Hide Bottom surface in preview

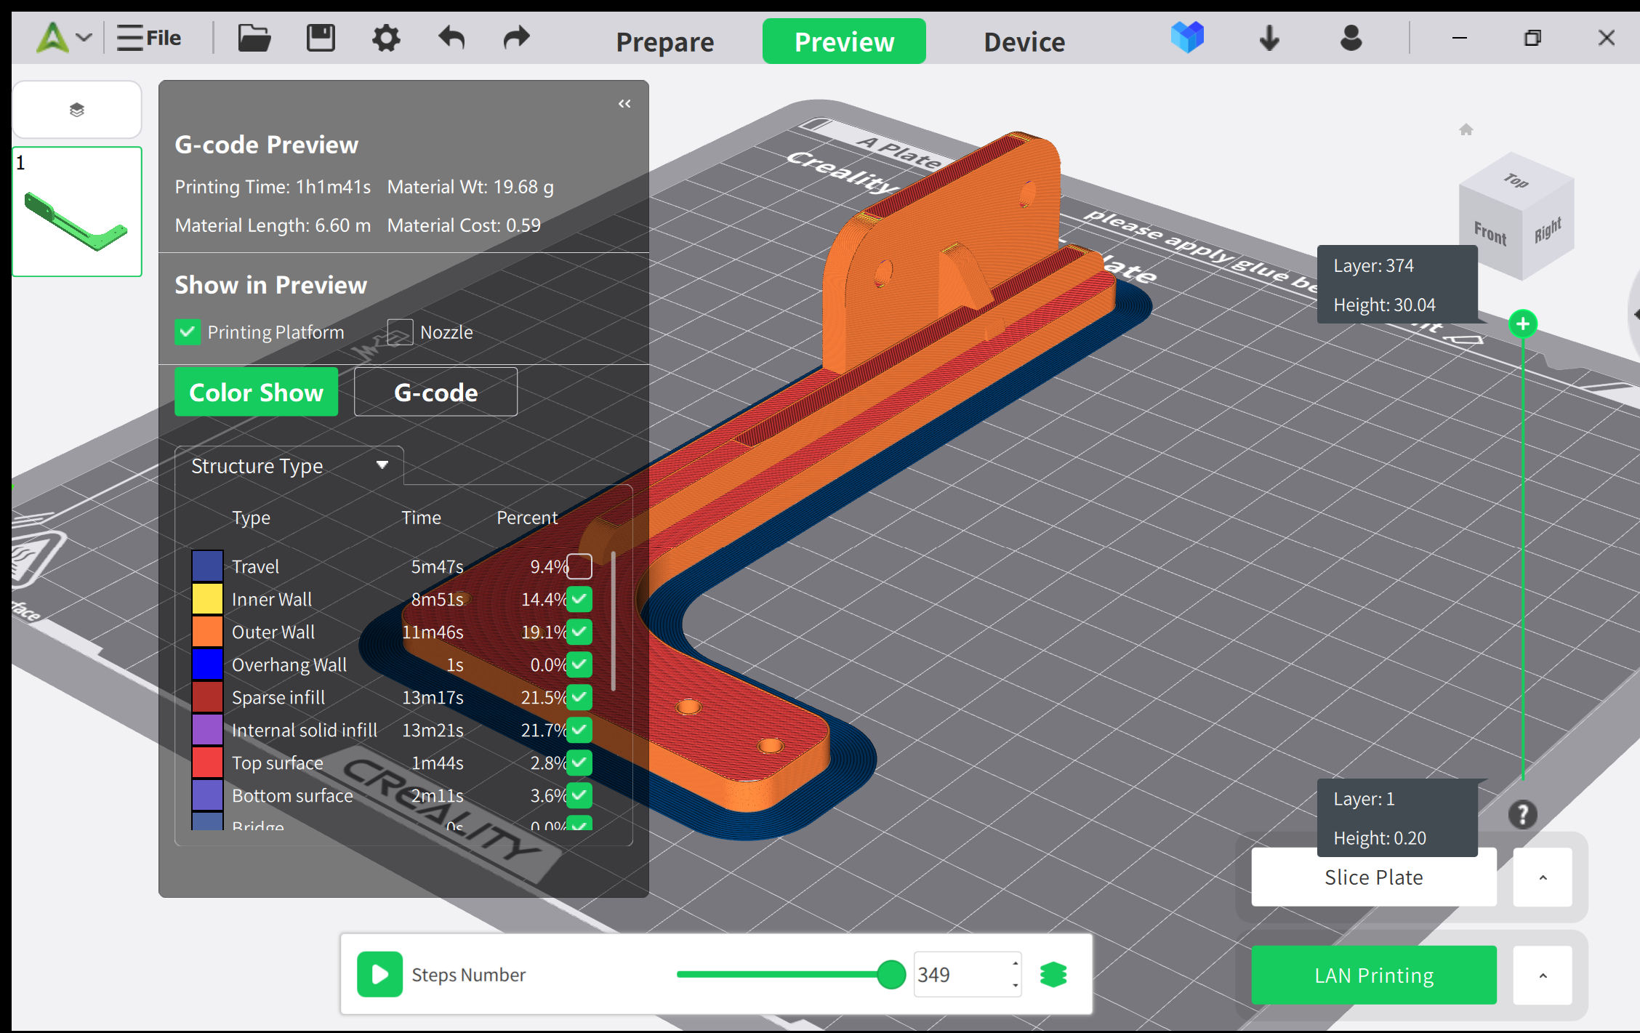(579, 795)
